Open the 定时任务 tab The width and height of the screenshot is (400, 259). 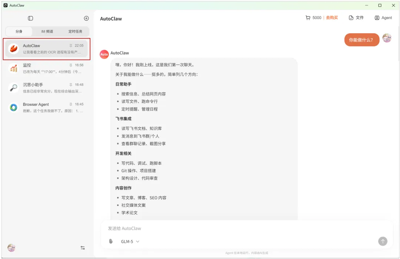click(75, 31)
